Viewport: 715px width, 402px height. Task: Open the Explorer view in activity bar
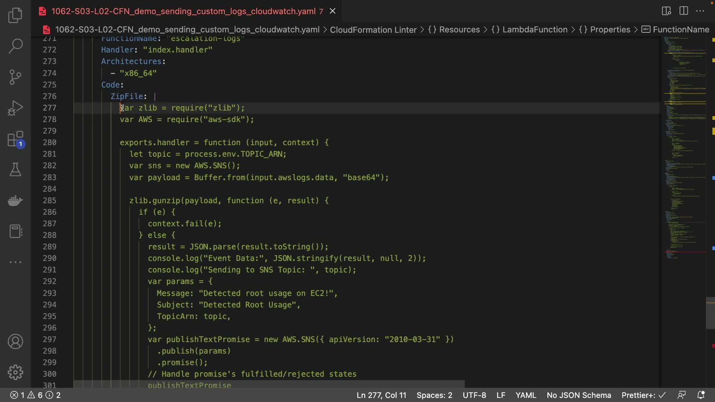[15, 15]
